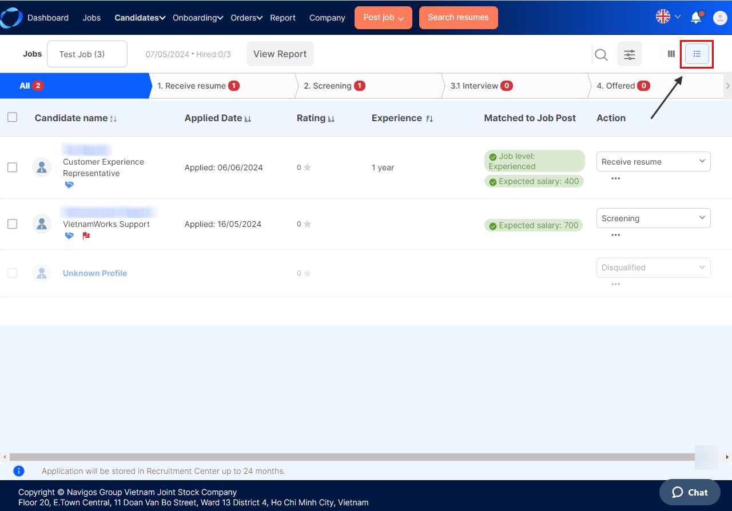Tick the select-all candidates checkbox

(12, 117)
